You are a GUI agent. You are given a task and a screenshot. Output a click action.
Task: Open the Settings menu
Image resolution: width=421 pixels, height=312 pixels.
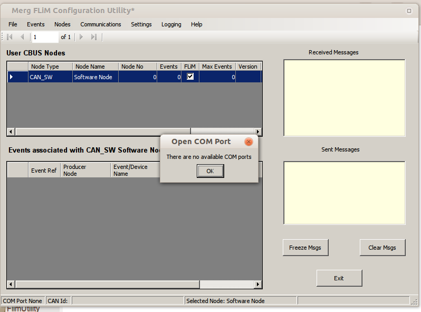click(141, 24)
